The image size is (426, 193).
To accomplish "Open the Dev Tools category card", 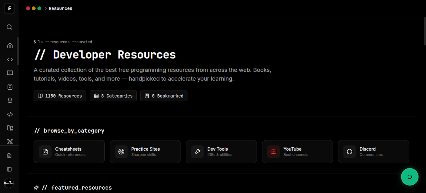I will pyautogui.click(x=221, y=152).
